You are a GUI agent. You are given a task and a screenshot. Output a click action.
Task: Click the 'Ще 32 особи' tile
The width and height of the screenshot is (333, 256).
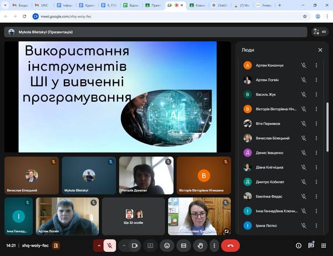134,216
